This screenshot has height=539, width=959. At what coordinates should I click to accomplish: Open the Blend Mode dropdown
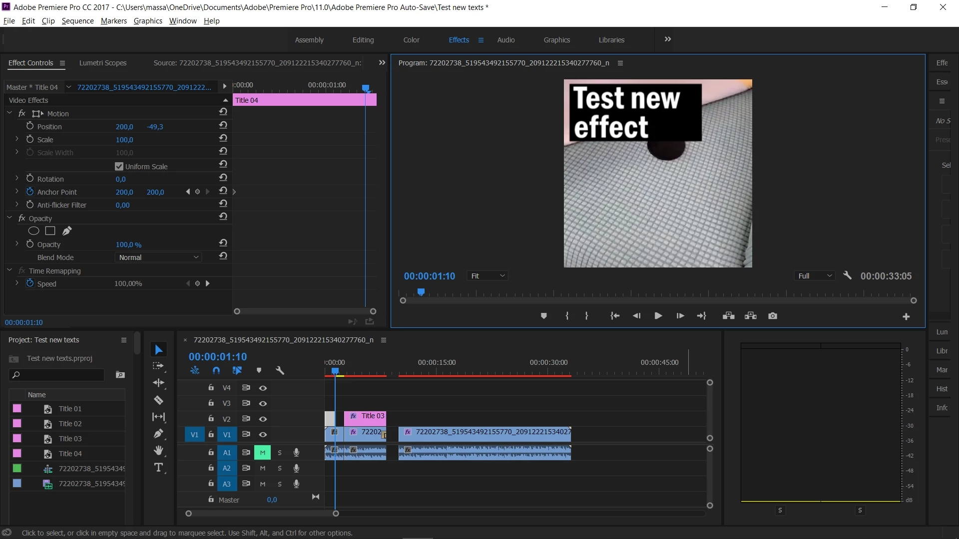(158, 258)
